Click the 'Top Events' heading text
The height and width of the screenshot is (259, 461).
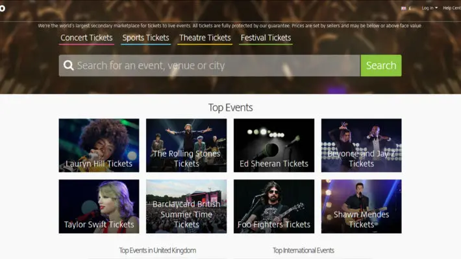pyautogui.click(x=230, y=107)
